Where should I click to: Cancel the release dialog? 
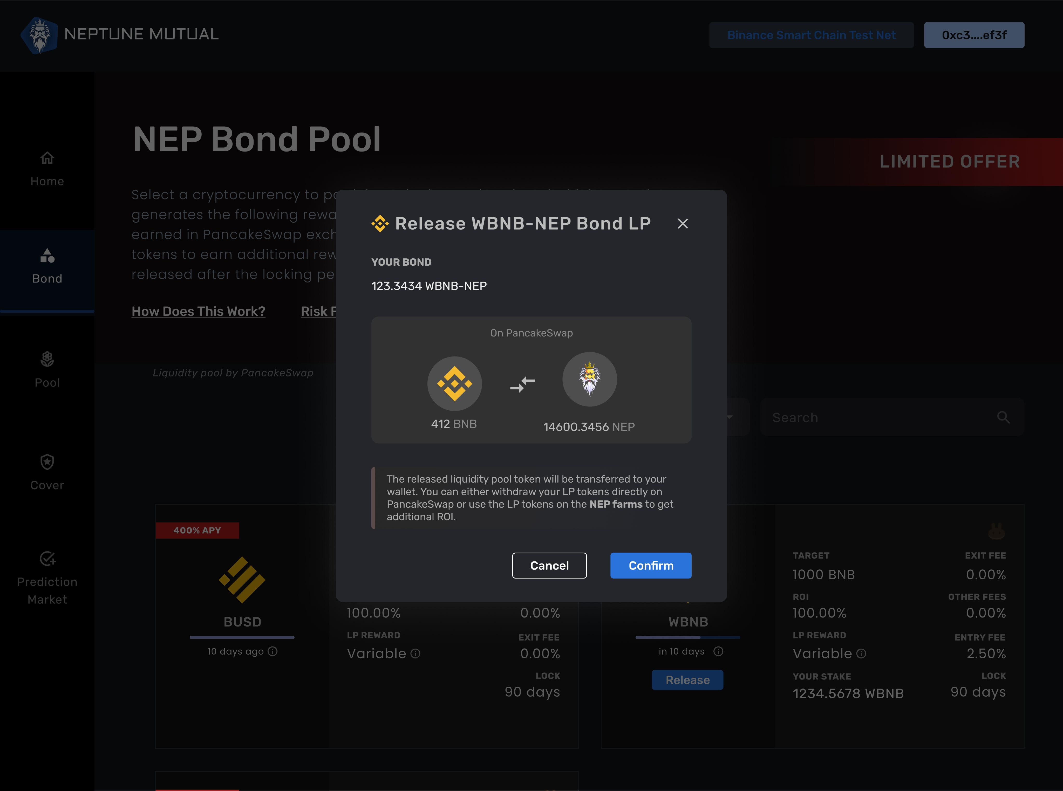pos(549,566)
